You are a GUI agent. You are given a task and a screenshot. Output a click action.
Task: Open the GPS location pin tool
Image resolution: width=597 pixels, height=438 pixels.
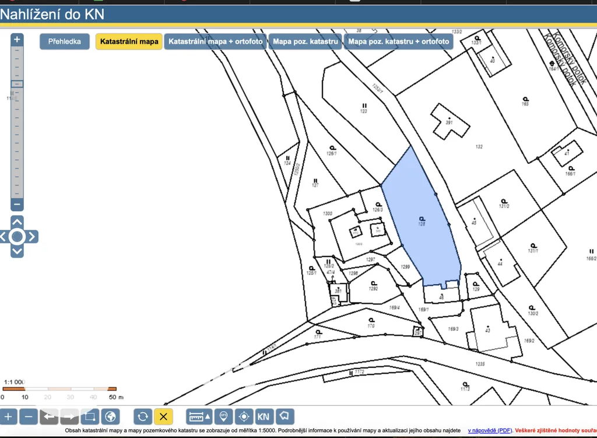223,416
